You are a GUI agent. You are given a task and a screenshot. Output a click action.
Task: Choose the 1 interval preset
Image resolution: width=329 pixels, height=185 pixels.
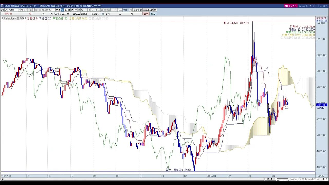tap(86, 10)
